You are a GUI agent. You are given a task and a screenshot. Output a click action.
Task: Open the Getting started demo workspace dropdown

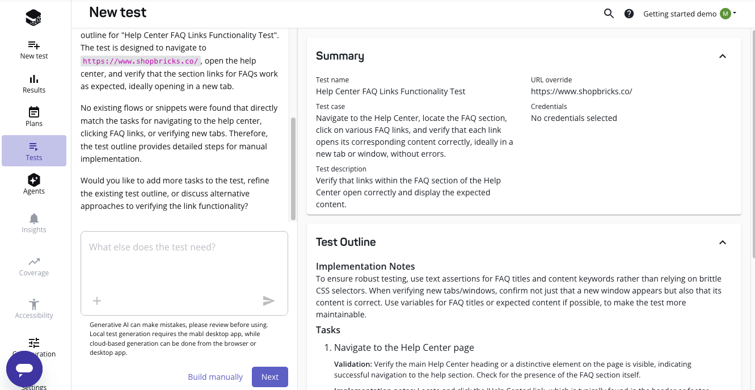click(689, 14)
